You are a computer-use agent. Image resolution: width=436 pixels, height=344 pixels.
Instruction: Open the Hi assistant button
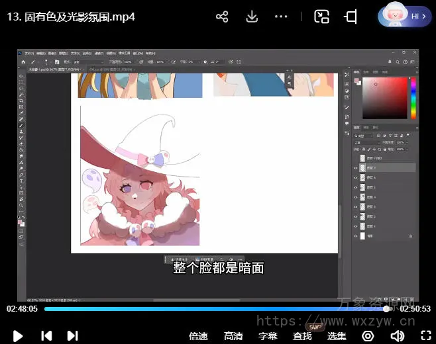click(x=404, y=17)
